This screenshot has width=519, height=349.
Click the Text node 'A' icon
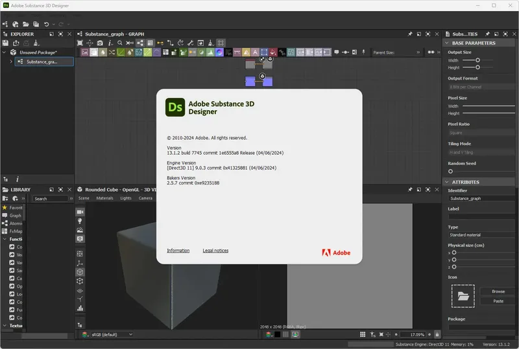[255, 52]
